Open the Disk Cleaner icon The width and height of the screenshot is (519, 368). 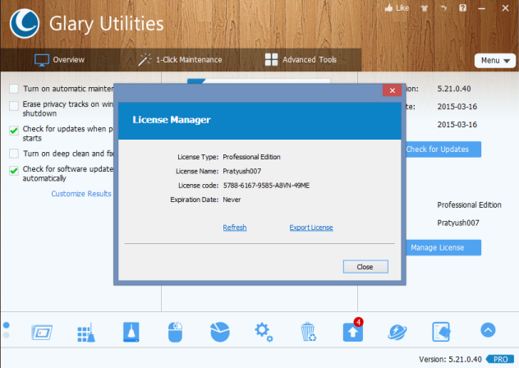pos(131,332)
